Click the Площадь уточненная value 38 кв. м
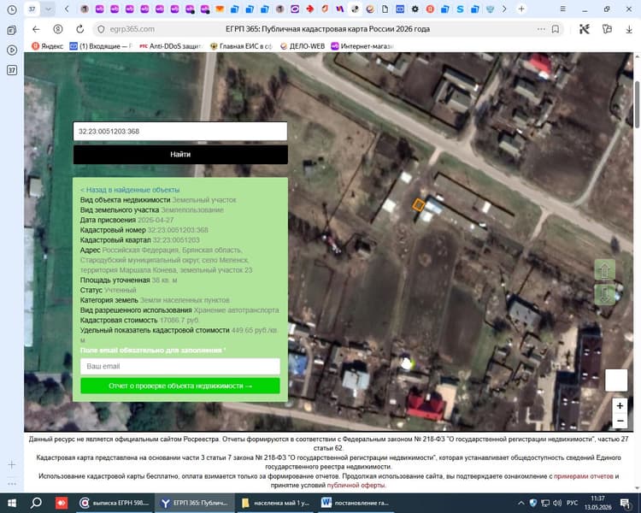The width and height of the screenshot is (641, 513). 164,280
